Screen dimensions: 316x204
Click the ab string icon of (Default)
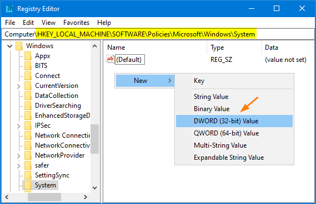[x=111, y=59]
